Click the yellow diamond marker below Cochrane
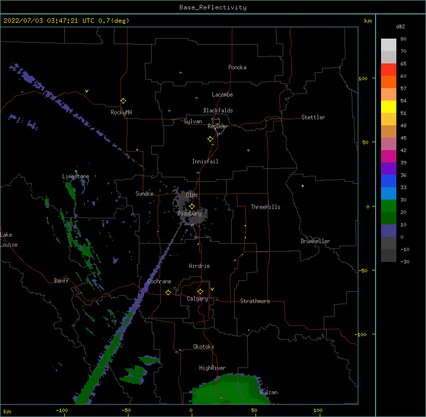The height and width of the screenshot is (417, 426). tap(168, 292)
